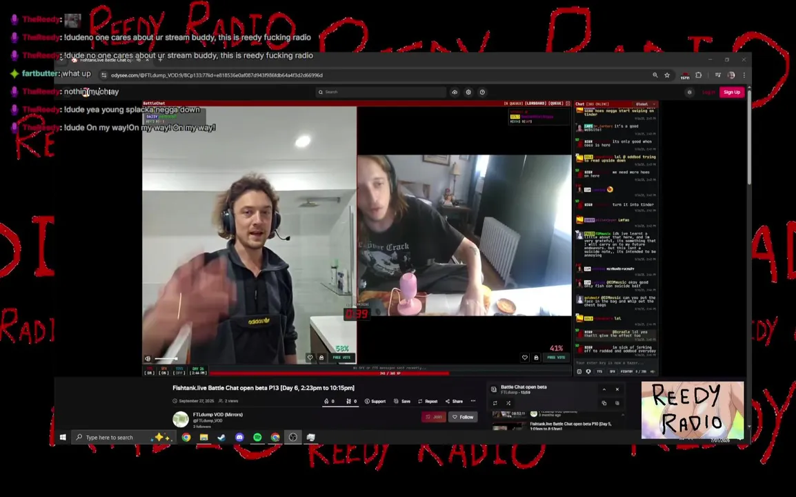The width and height of the screenshot is (796, 497).
Task: Mute the video with the speaker icon
Action: pyautogui.click(x=148, y=358)
